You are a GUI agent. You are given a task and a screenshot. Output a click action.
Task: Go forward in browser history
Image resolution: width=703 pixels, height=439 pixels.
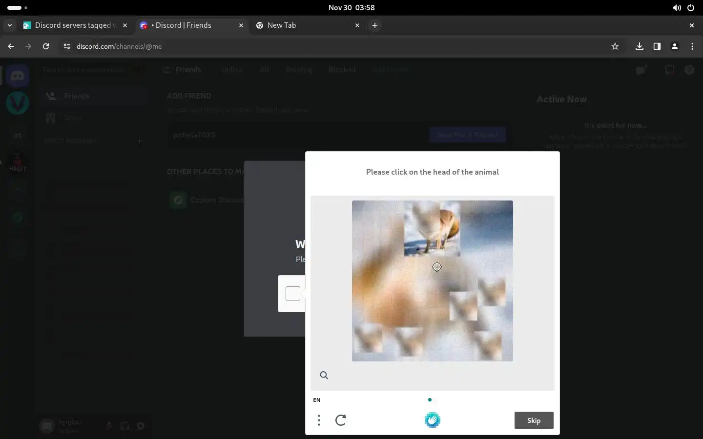(x=28, y=46)
